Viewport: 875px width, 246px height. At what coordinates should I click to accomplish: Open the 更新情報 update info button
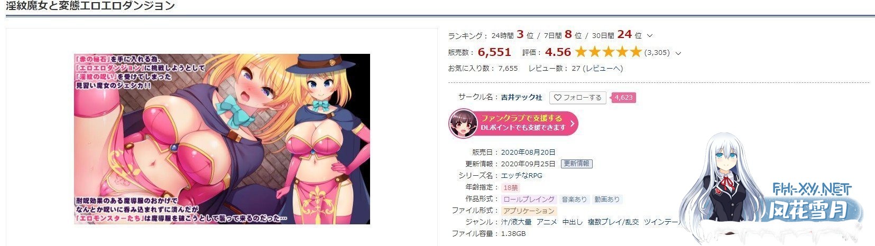(577, 164)
